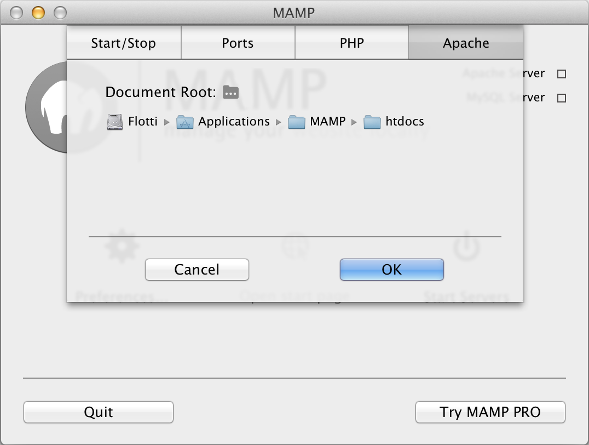
Task: Click the dimmed Preferences gear icon
Action: pyautogui.click(x=122, y=247)
